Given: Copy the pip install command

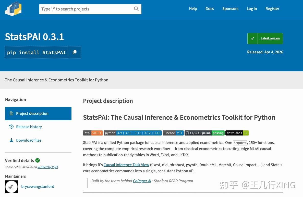Looking at the screenshot, I should (75, 52).
